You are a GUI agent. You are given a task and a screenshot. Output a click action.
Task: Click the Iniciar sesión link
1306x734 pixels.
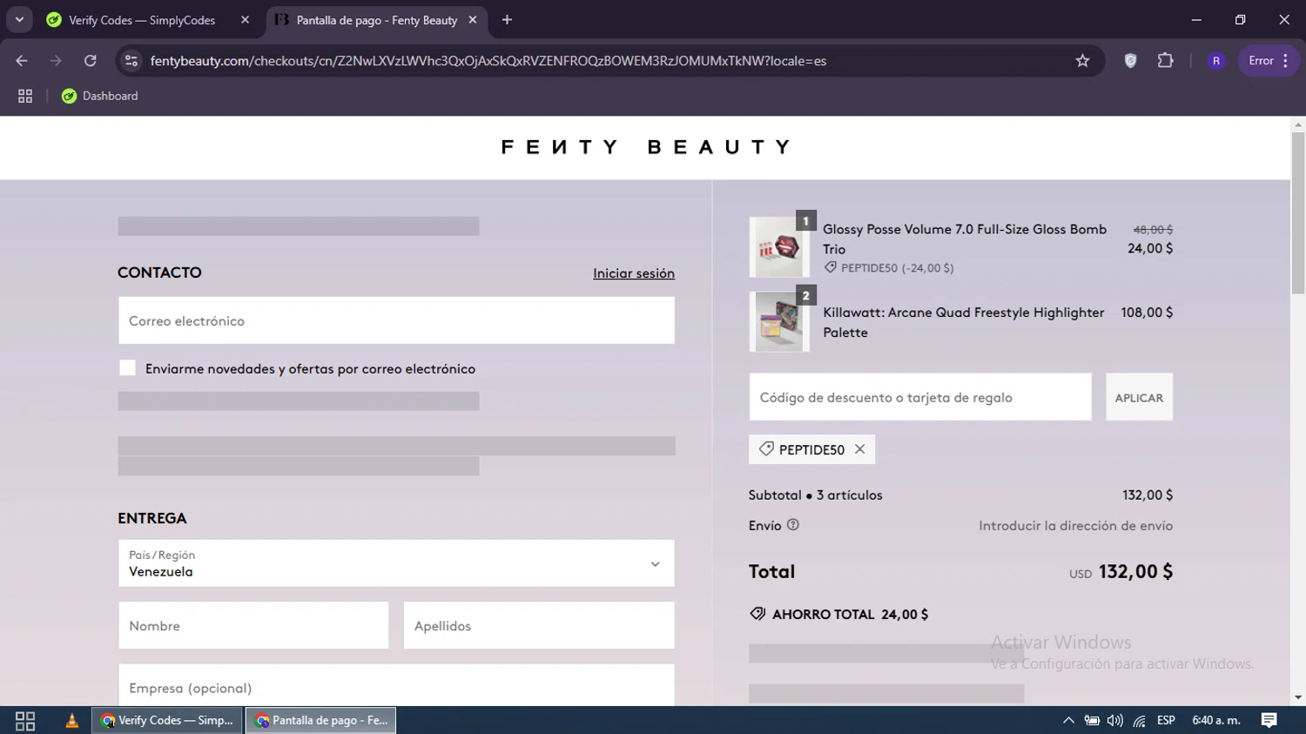pyautogui.click(x=634, y=273)
